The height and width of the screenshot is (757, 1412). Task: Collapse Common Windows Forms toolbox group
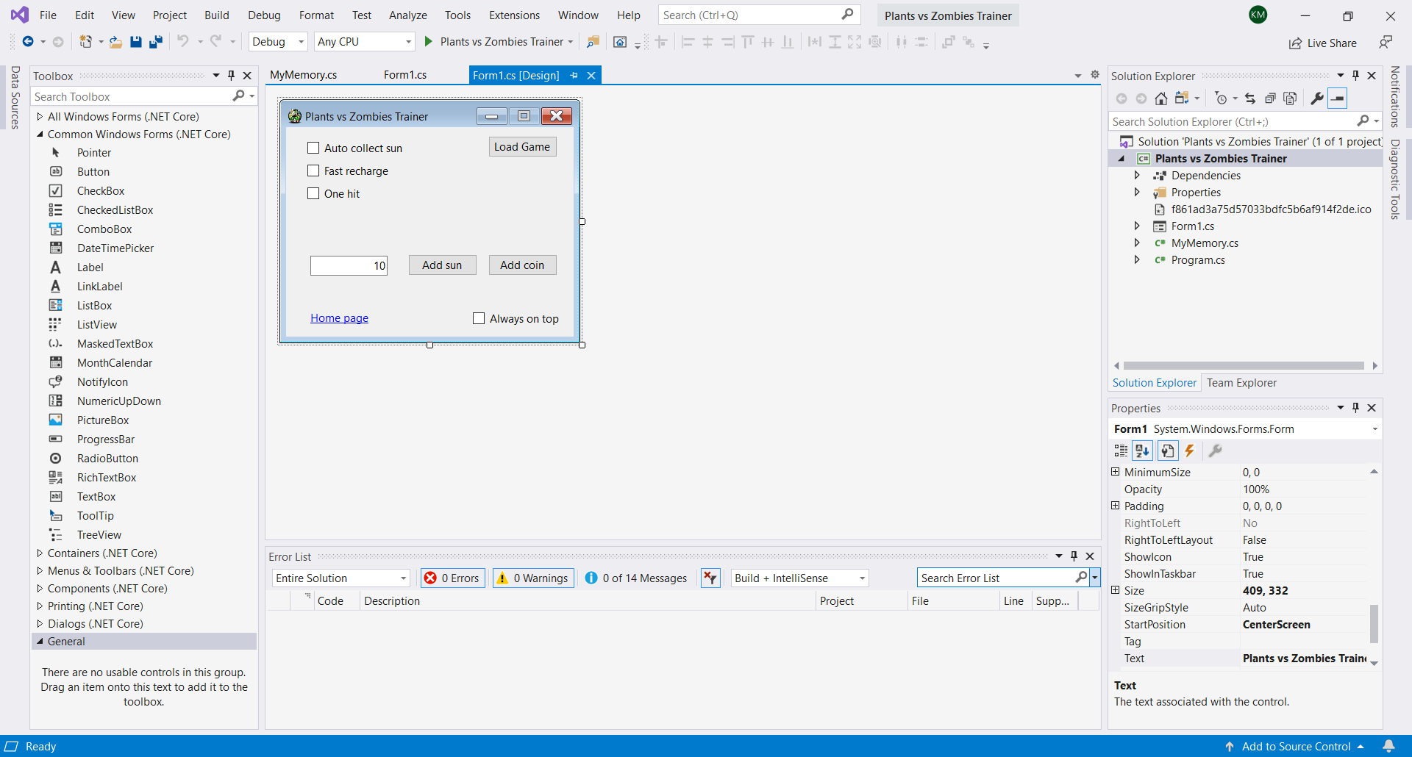(40, 134)
